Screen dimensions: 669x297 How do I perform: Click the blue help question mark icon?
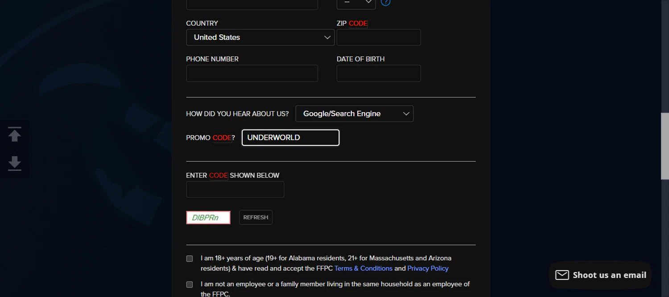click(386, 2)
